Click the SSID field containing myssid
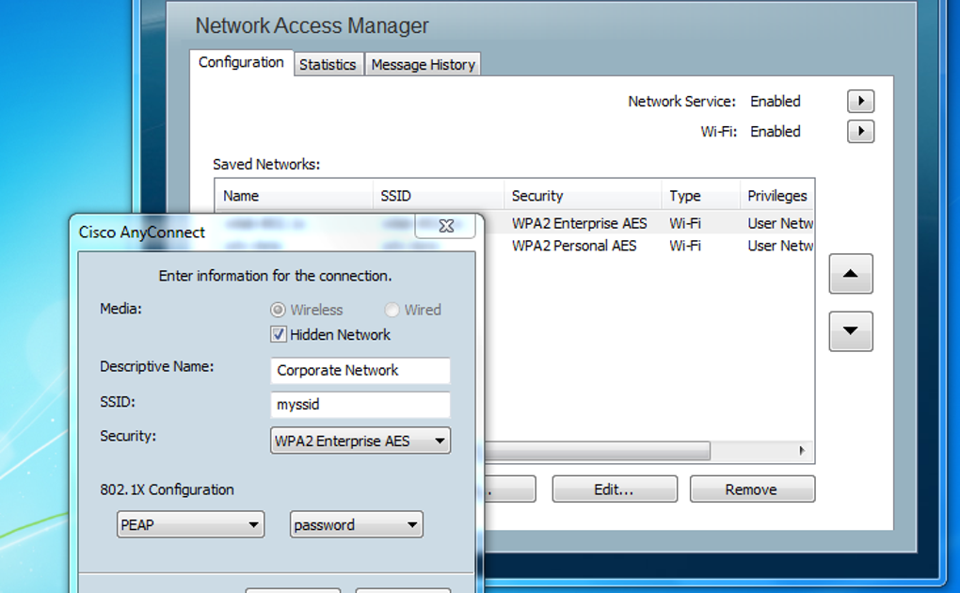960x593 pixels. point(360,405)
